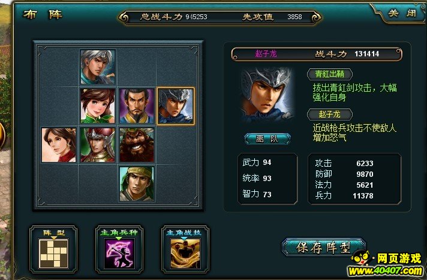Select the green-dress girl portrait in the grid

[x=98, y=106]
